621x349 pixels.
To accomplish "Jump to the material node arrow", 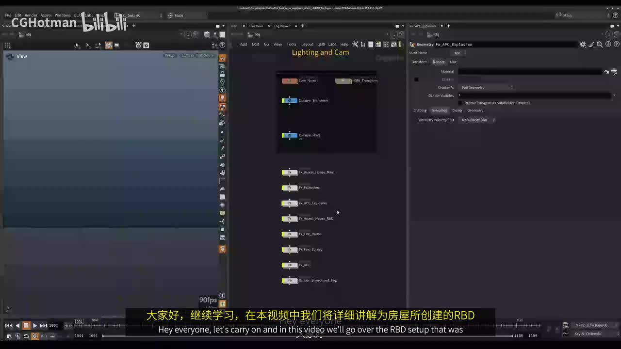I will coord(606,72).
